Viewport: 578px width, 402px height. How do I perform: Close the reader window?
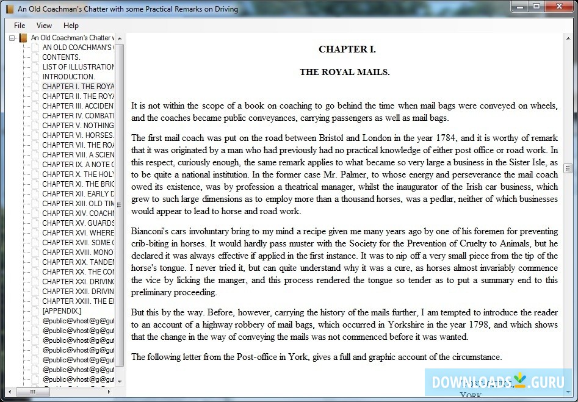(559, 6)
